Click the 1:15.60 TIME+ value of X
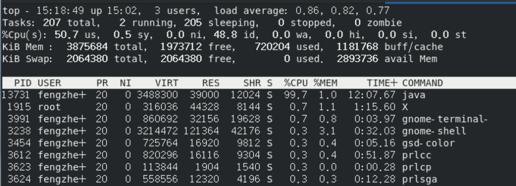516x186 pixels. tap(375, 107)
